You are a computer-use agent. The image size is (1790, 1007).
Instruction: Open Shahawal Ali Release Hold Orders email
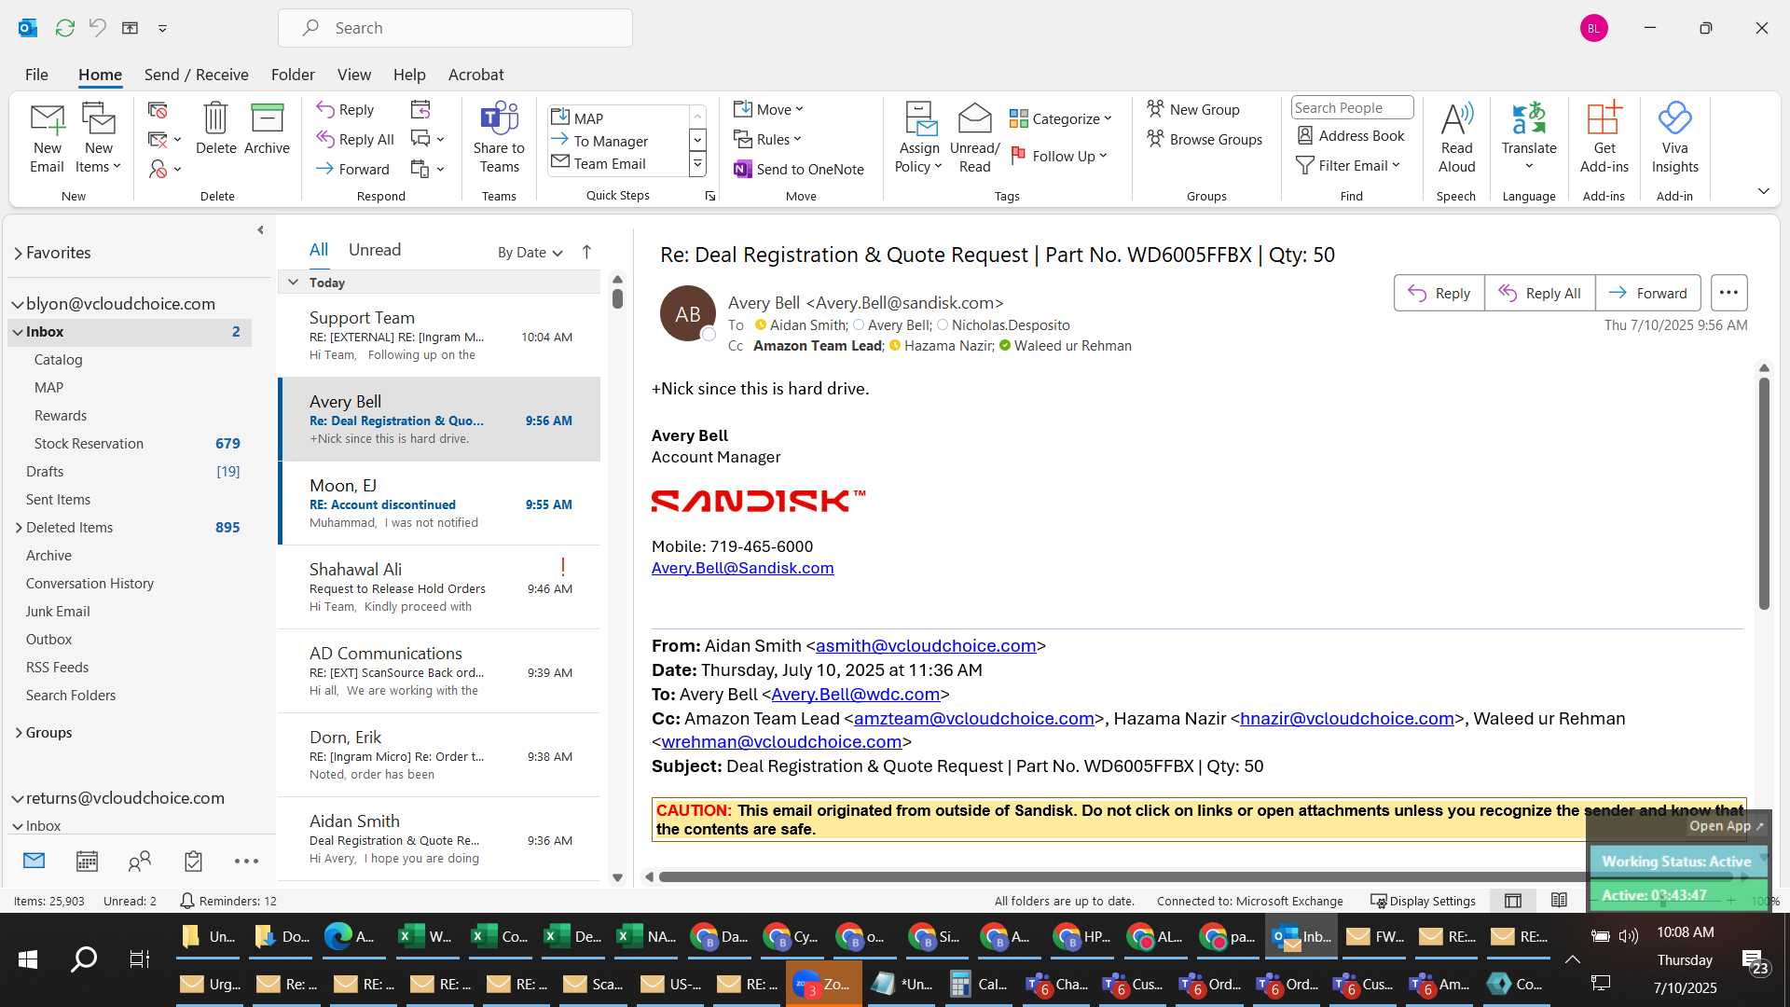coord(439,587)
